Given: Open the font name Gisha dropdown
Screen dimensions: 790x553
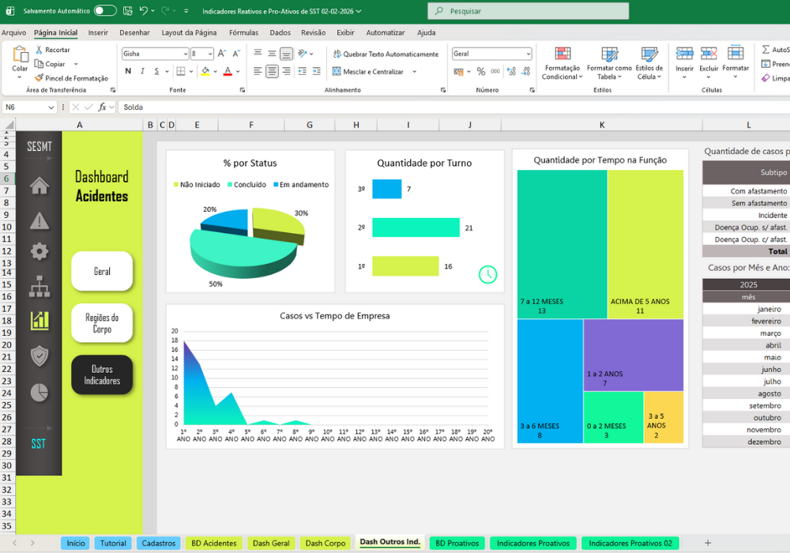Looking at the screenshot, I should (186, 54).
